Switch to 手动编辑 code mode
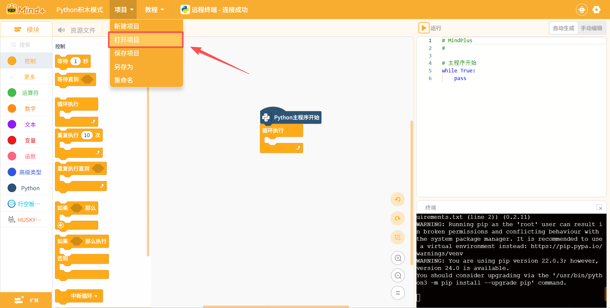 (x=591, y=28)
